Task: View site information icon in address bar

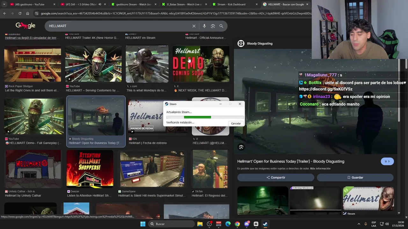Action: tap(37, 13)
